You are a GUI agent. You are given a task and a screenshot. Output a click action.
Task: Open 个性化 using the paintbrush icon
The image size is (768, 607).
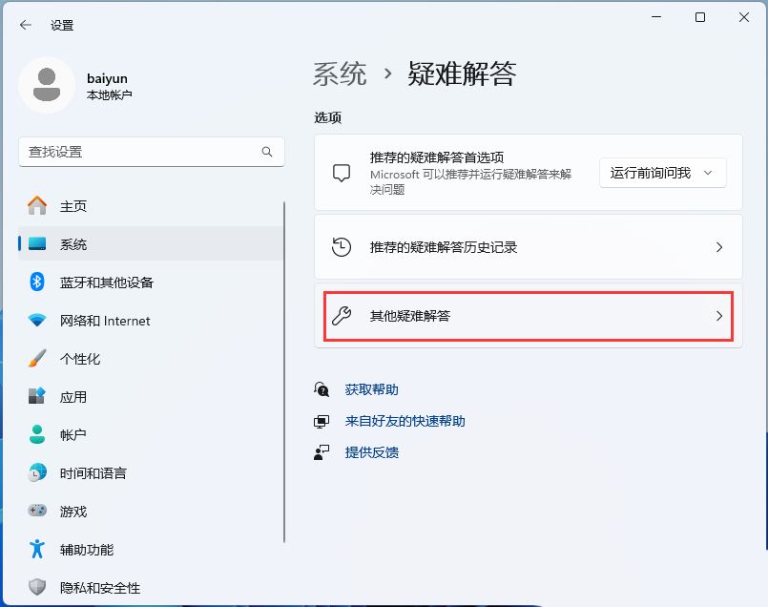(x=36, y=359)
